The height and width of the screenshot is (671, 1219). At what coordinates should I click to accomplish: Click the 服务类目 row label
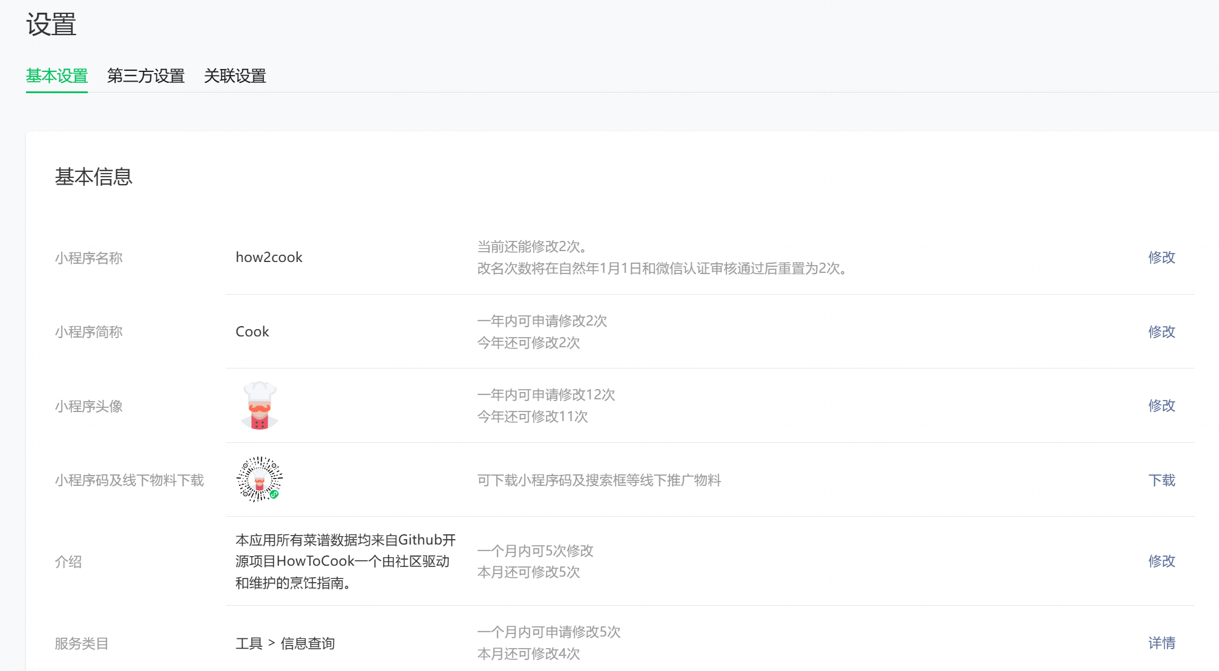[81, 643]
